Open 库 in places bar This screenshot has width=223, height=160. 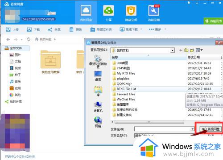[x=98, y=91]
